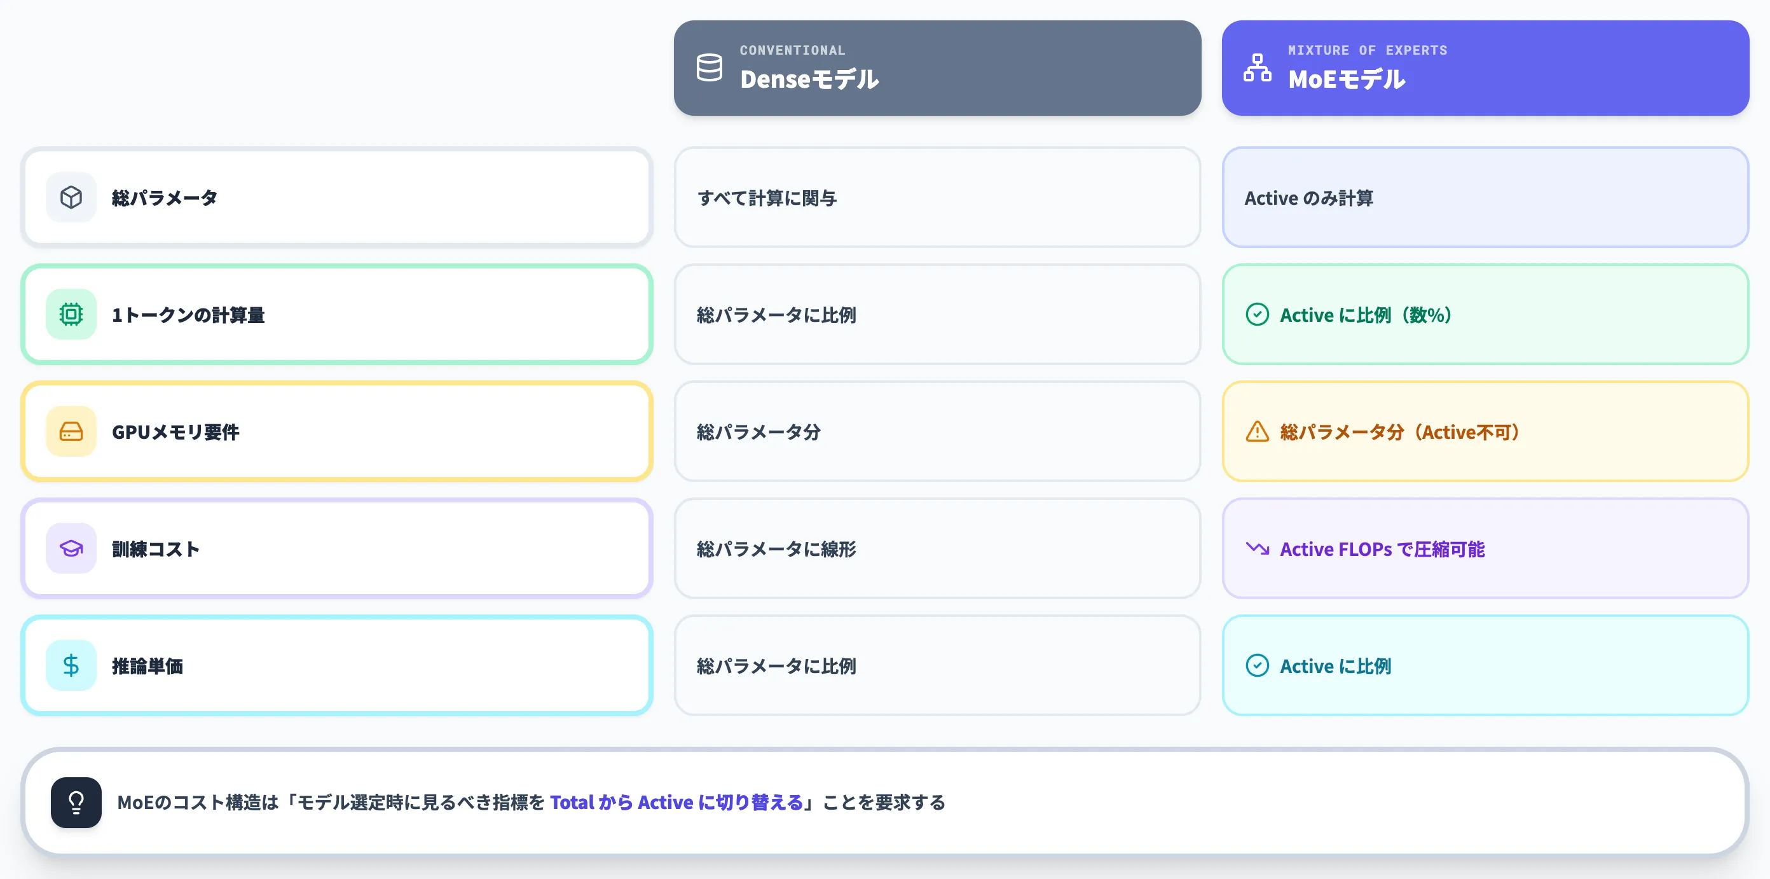The width and height of the screenshot is (1770, 879).
Task: Click the dark lightbulb icon
Action: coord(76,802)
